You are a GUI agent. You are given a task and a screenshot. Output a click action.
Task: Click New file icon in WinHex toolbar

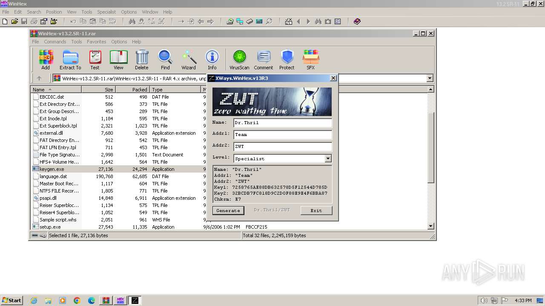click(x=5, y=21)
